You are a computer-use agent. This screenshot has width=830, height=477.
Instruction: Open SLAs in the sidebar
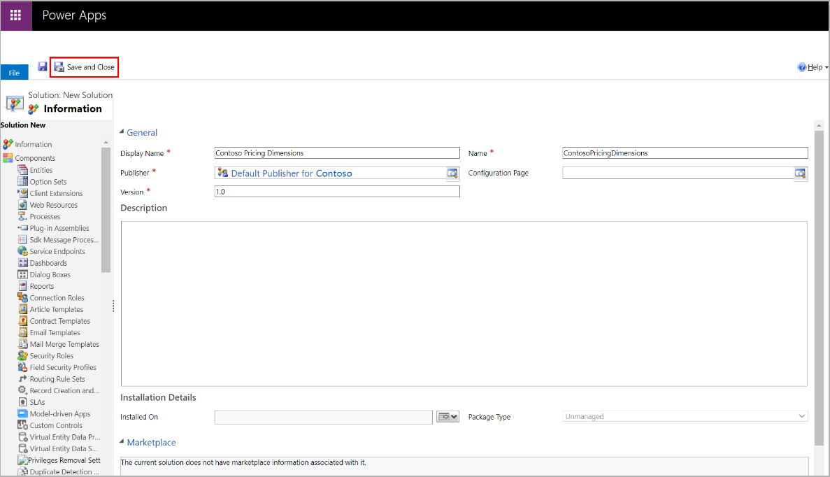(x=37, y=402)
